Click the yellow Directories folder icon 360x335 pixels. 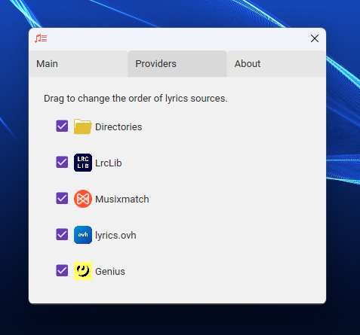83,126
